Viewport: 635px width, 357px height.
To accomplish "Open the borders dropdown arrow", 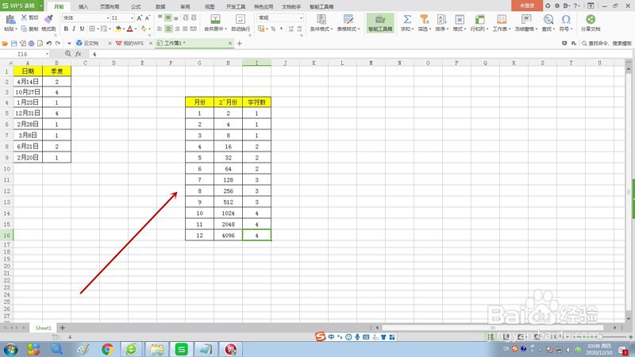I will (98, 29).
